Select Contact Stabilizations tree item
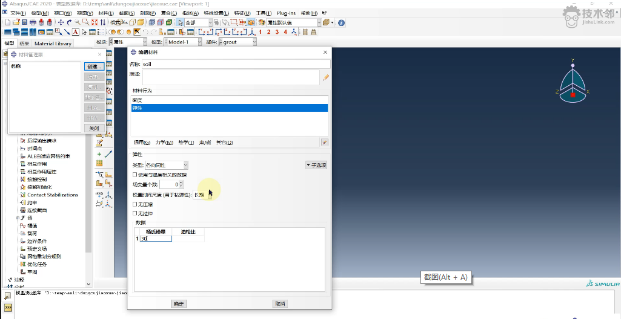 click(52, 195)
